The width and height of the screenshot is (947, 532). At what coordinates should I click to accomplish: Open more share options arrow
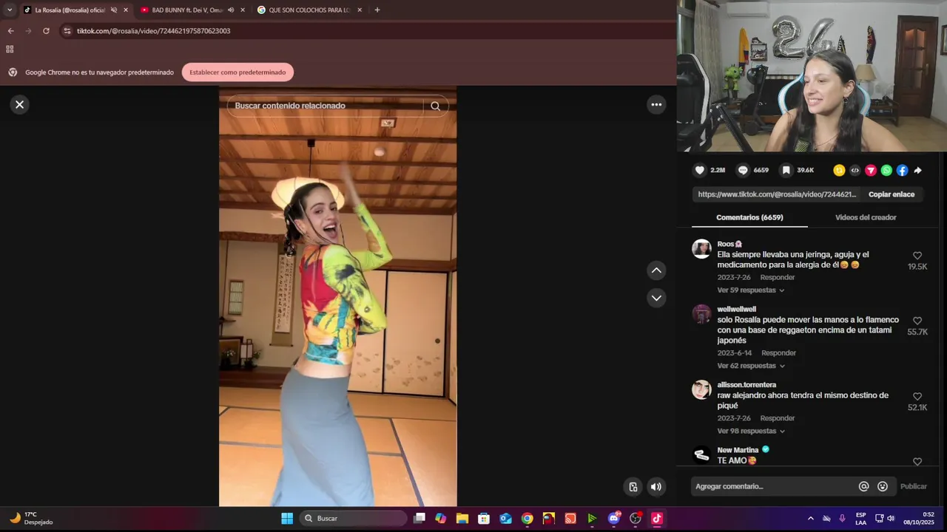coord(917,170)
